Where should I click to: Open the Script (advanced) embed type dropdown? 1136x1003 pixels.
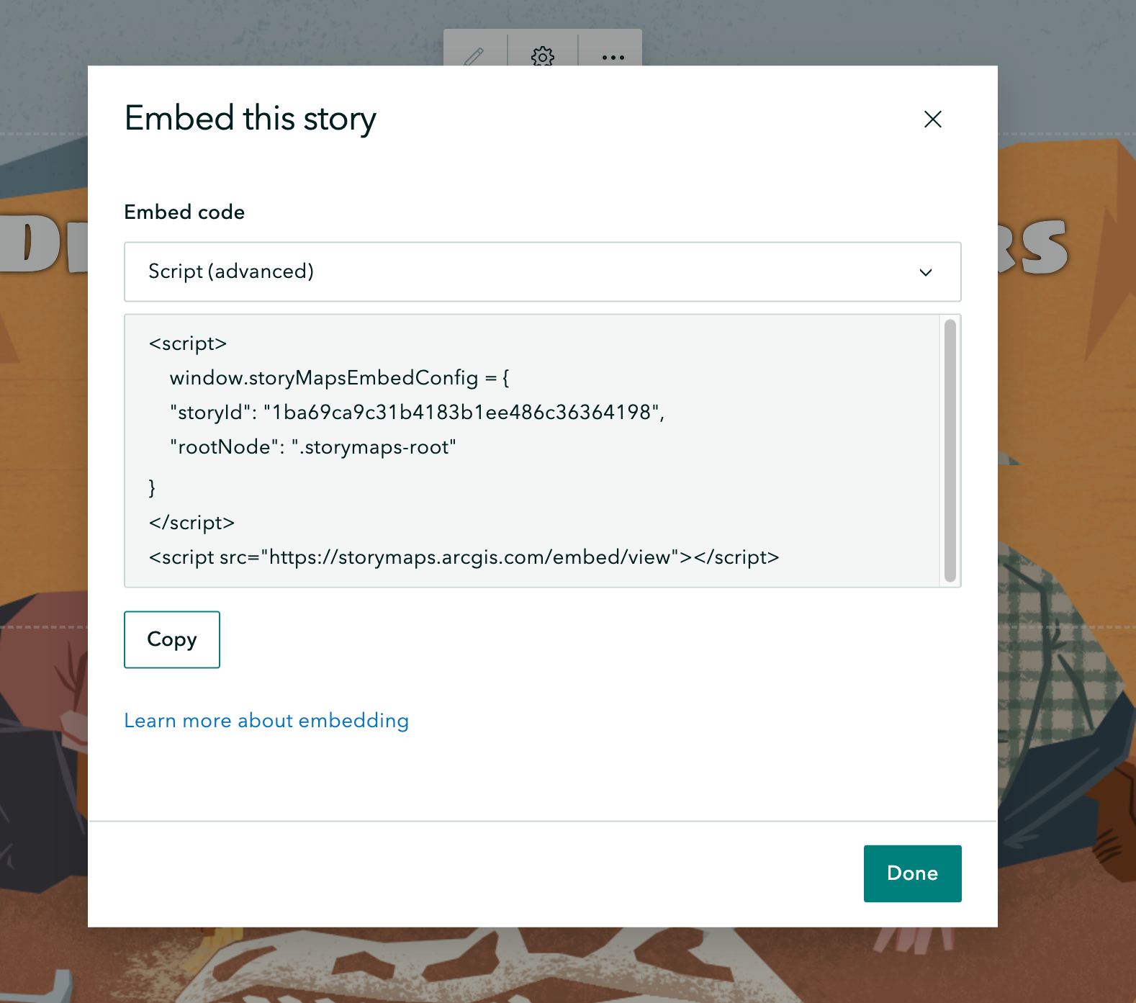pos(533,271)
